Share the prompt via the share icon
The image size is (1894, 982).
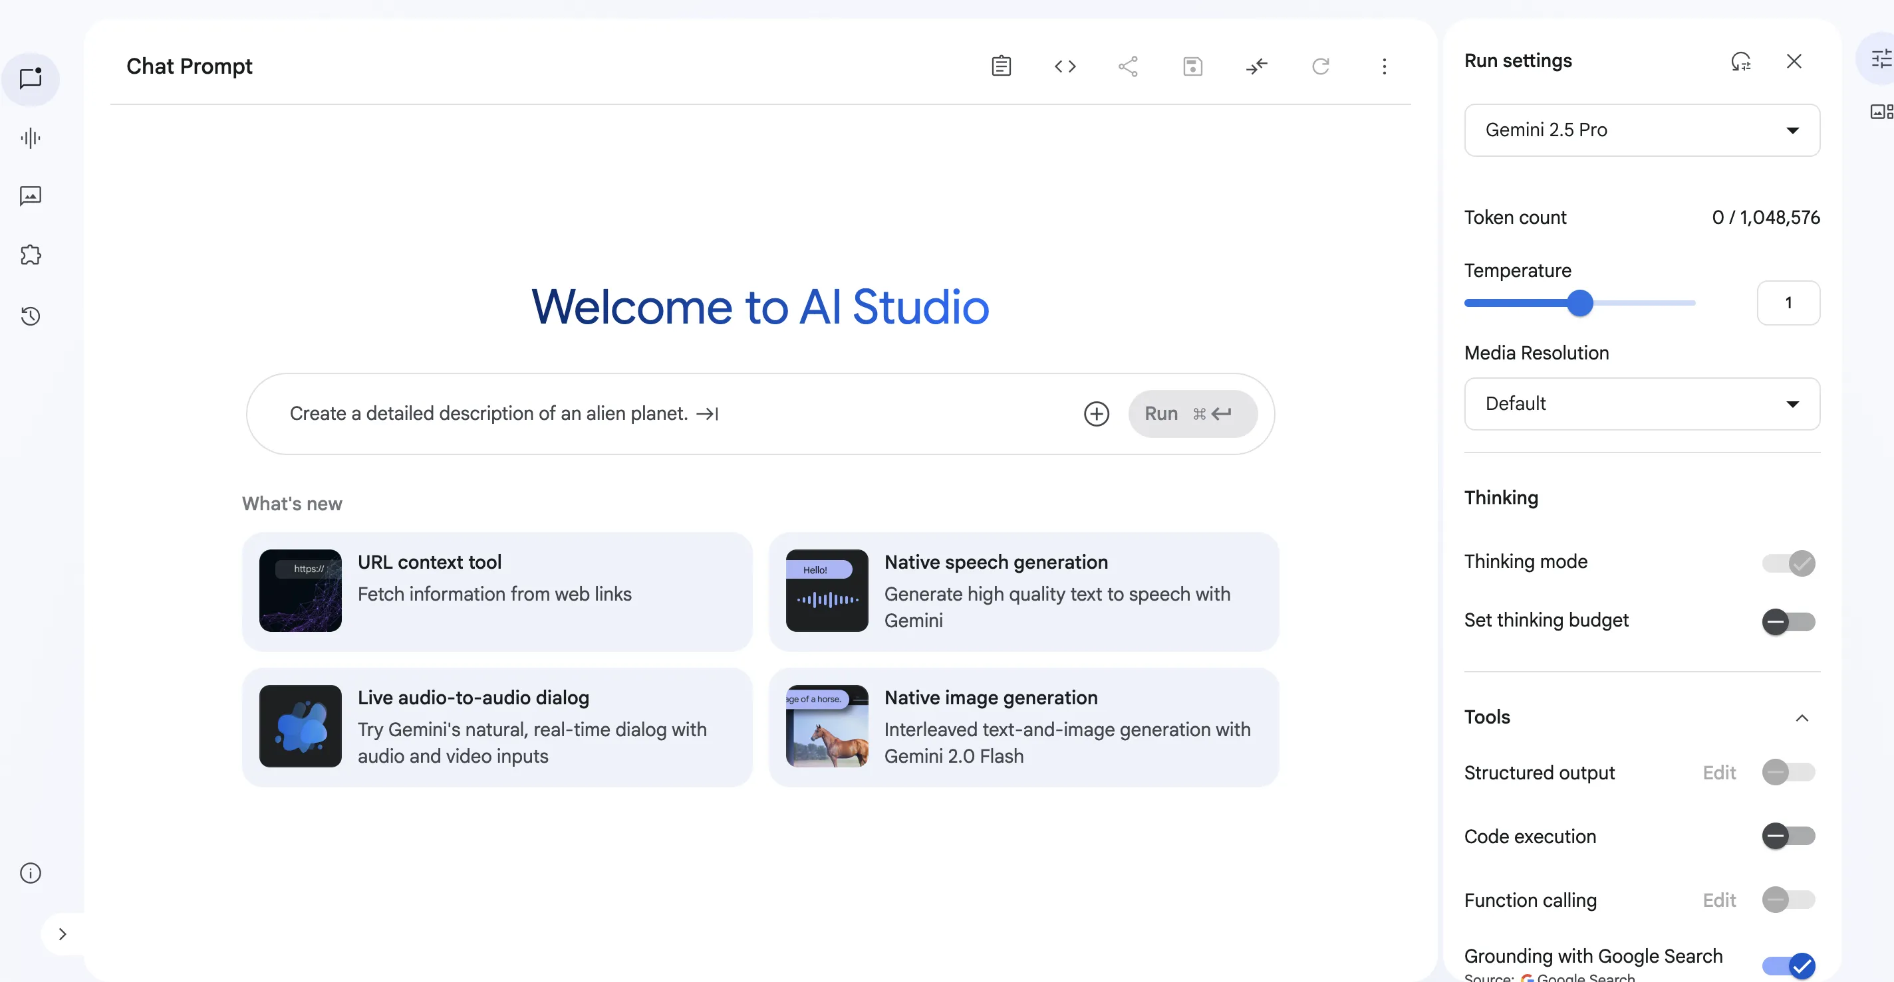point(1129,66)
